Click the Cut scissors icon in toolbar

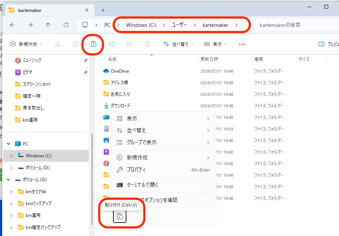point(57,44)
